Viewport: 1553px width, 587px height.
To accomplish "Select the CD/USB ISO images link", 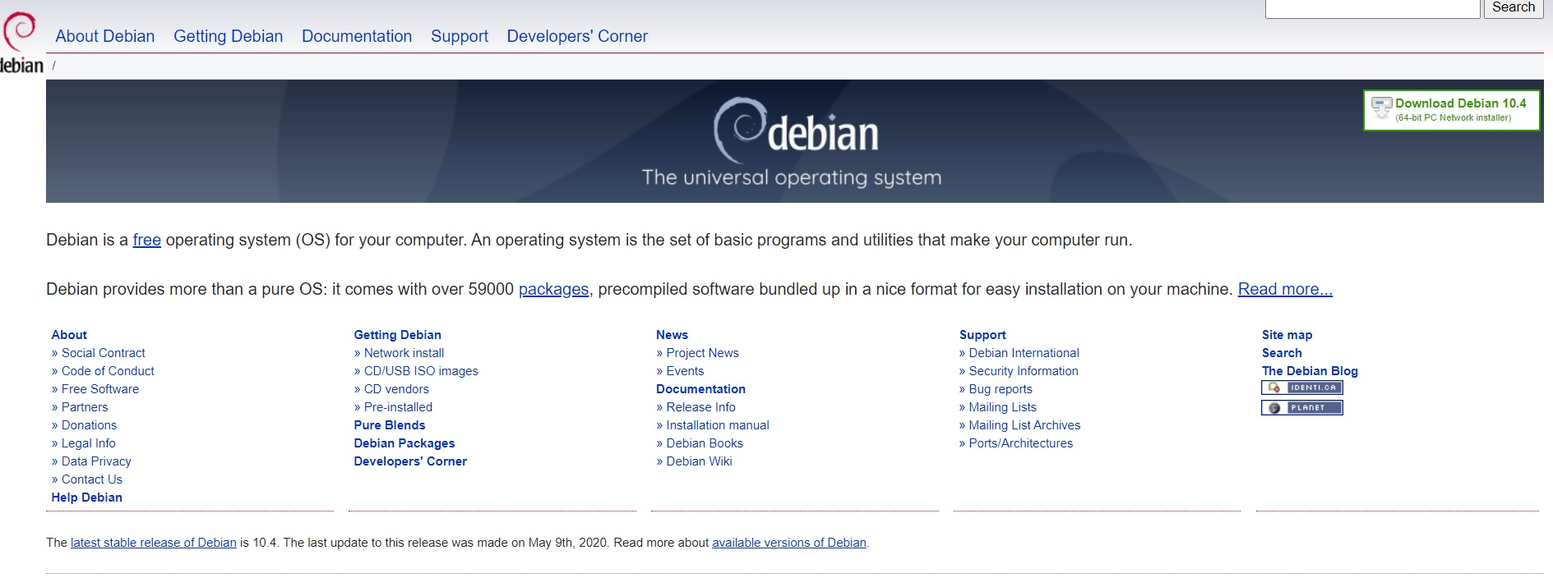I will [x=421, y=371].
